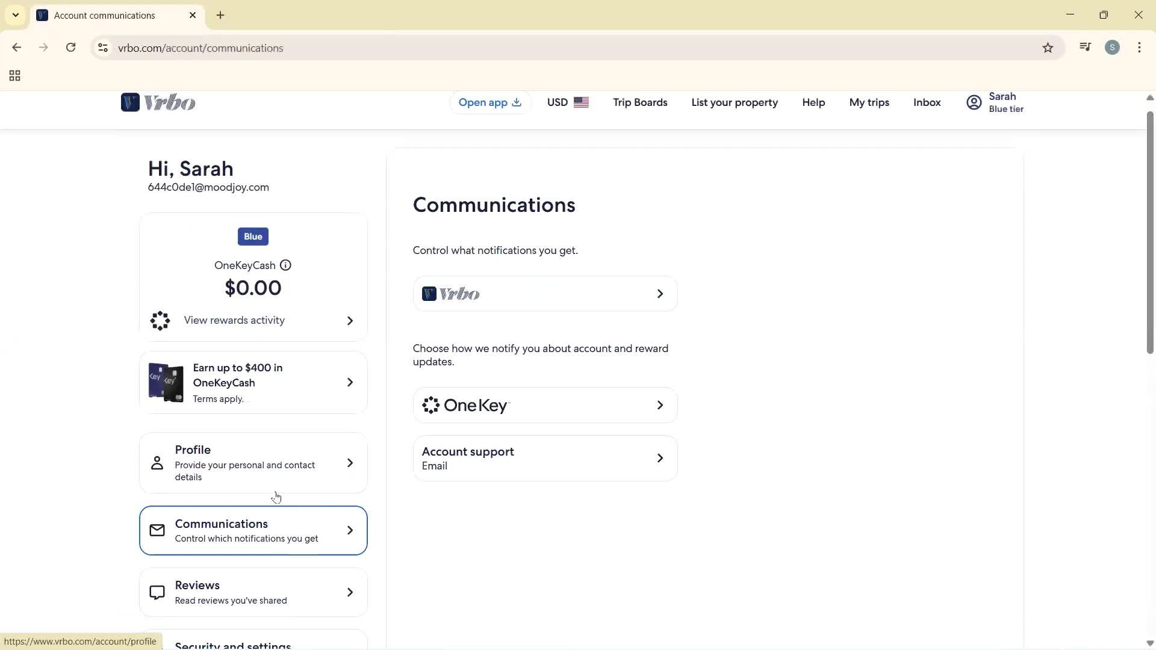The image size is (1156, 650).
Task: Open the Vrbo home logo
Action: tap(158, 102)
